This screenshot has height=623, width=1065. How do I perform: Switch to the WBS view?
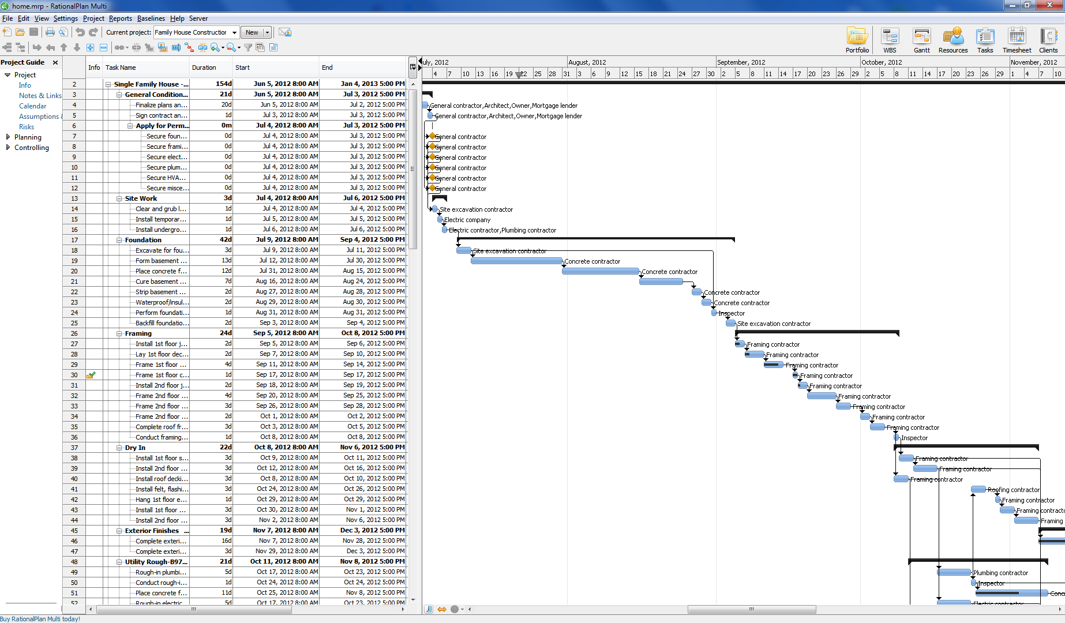890,39
